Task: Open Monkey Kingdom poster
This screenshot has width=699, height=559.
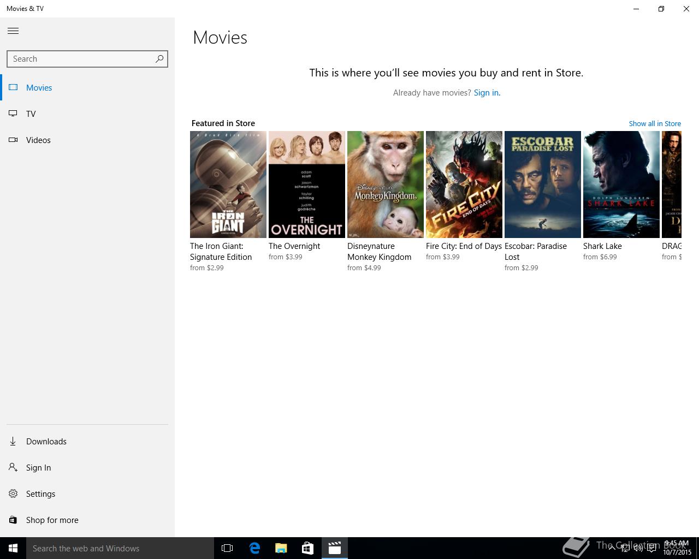Action: (386, 185)
